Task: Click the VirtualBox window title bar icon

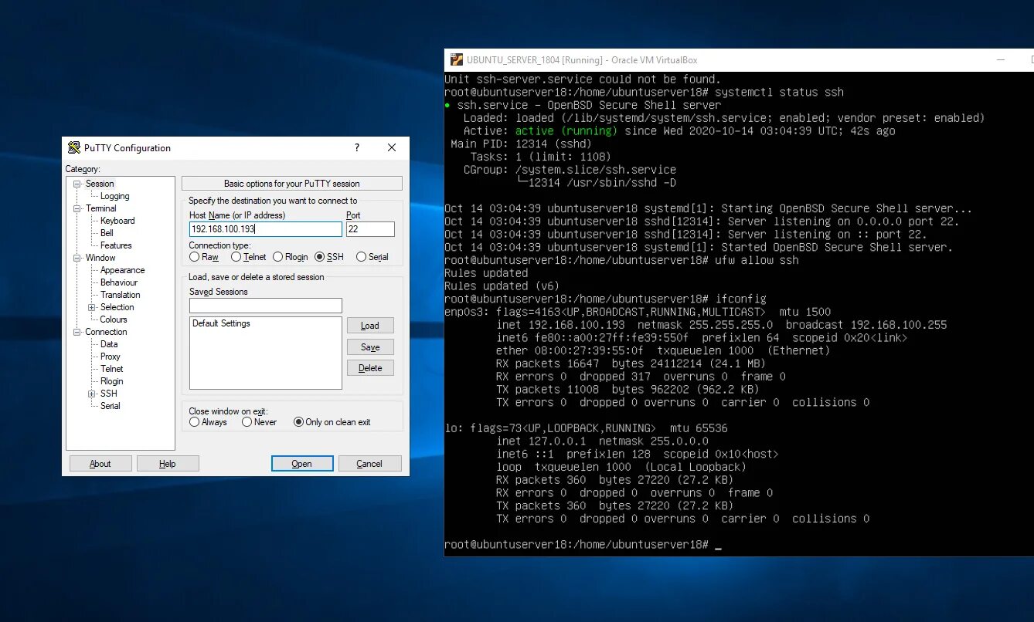Action: click(456, 60)
